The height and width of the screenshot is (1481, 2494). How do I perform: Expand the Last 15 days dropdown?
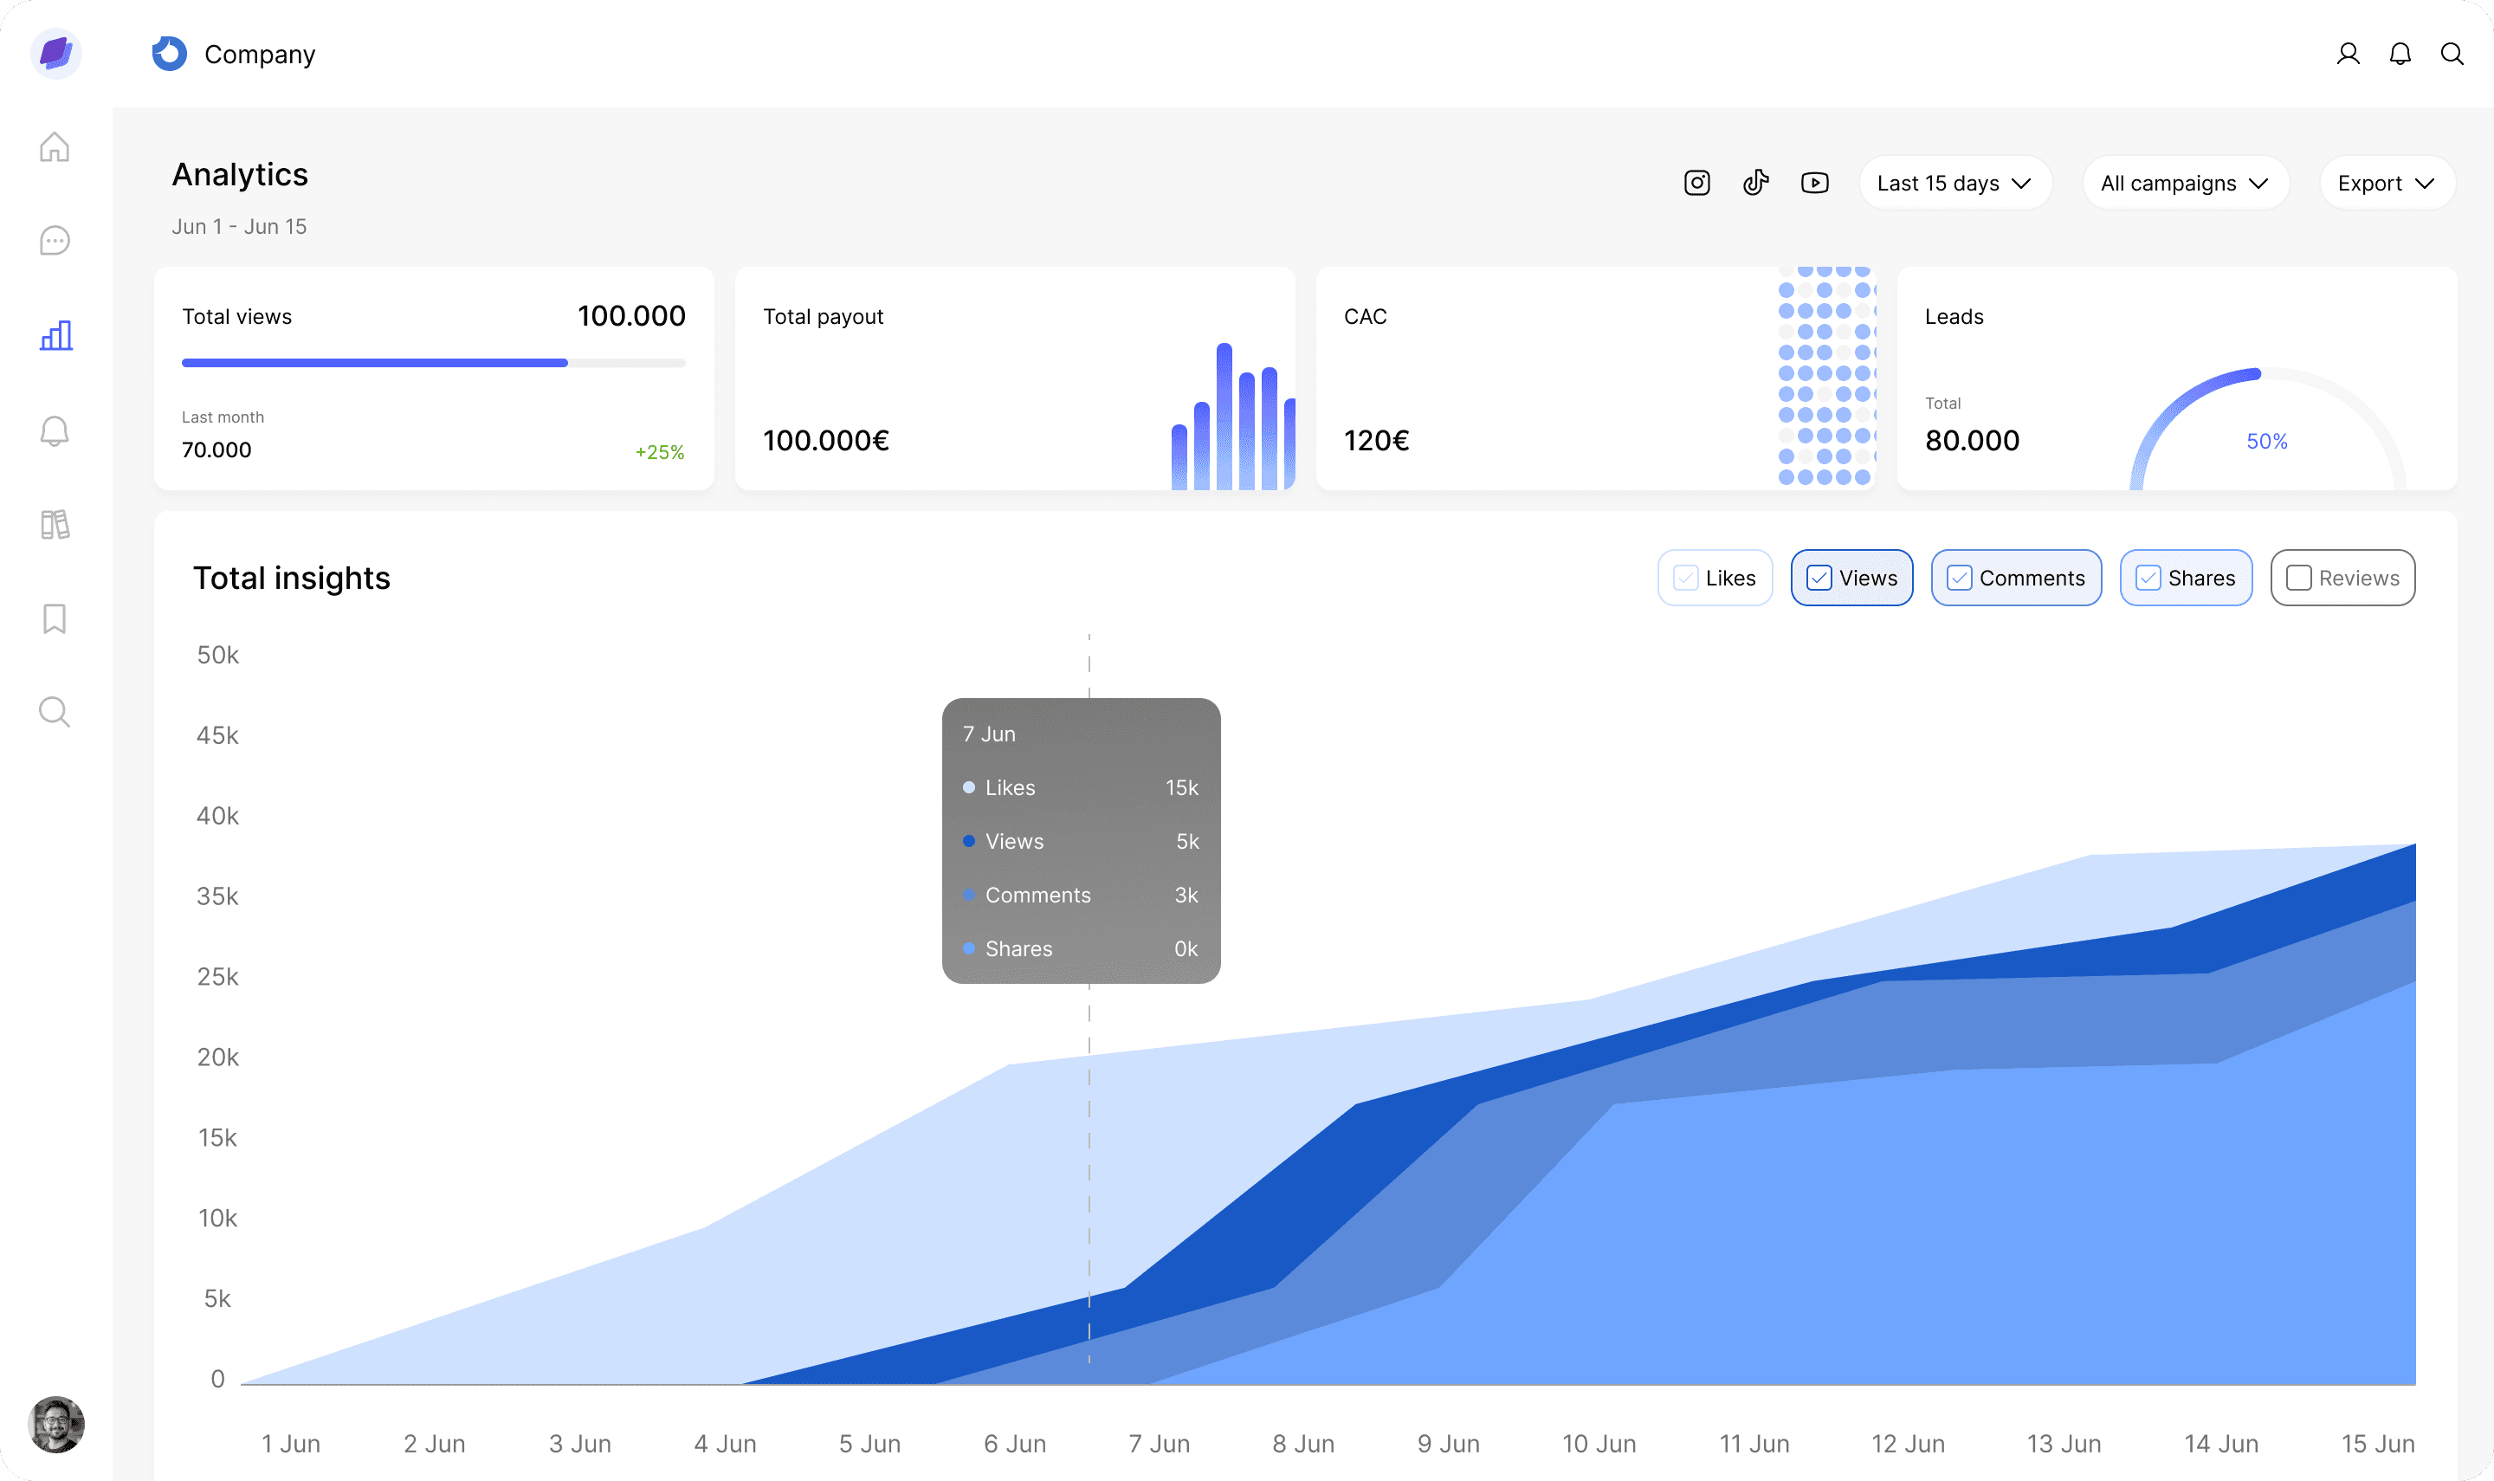[1954, 183]
